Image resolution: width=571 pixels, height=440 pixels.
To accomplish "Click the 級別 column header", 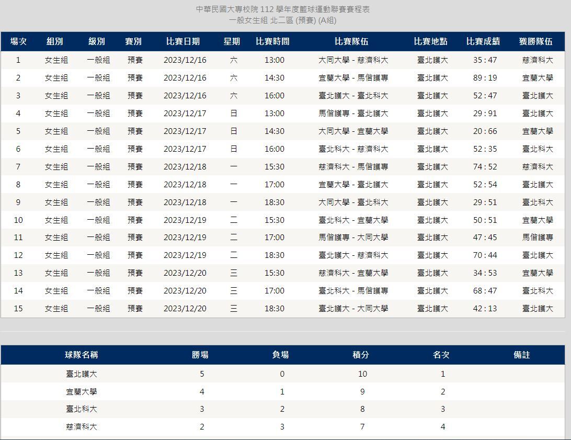I will point(97,41).
